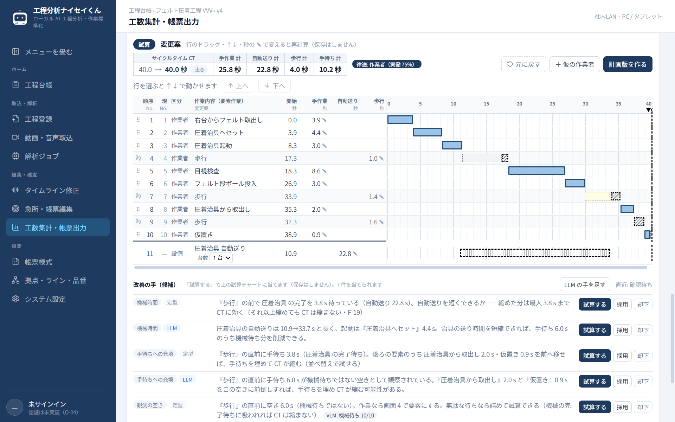Click the 帳票様式 document icon

pyautogui.click(x=15, y=262)
